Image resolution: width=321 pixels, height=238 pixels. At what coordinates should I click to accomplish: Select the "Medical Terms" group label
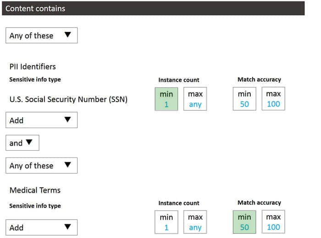coord(35,190)
